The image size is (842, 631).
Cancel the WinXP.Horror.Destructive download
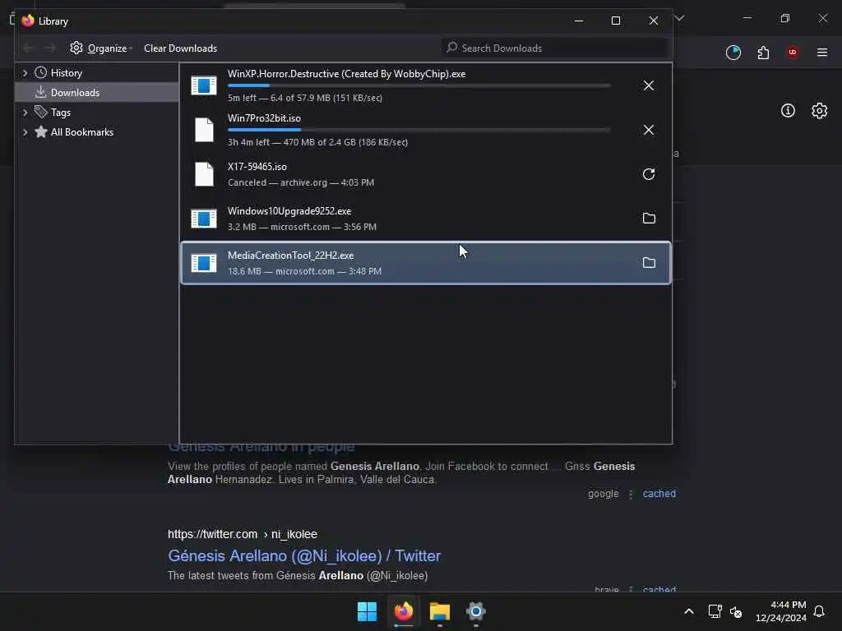(649, 85)
